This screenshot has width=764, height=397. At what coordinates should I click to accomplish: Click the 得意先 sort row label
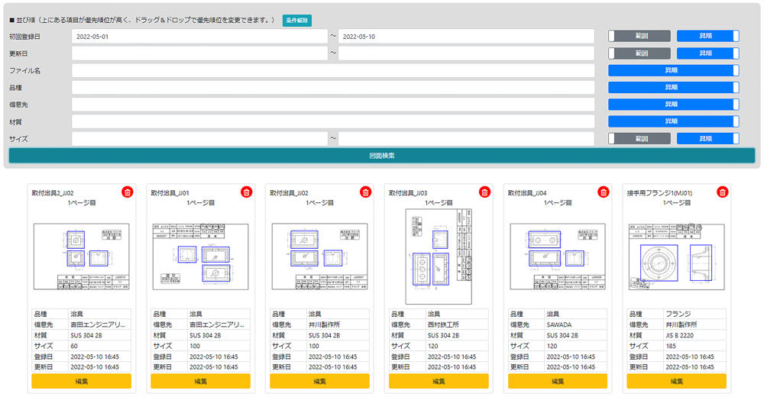18,105
